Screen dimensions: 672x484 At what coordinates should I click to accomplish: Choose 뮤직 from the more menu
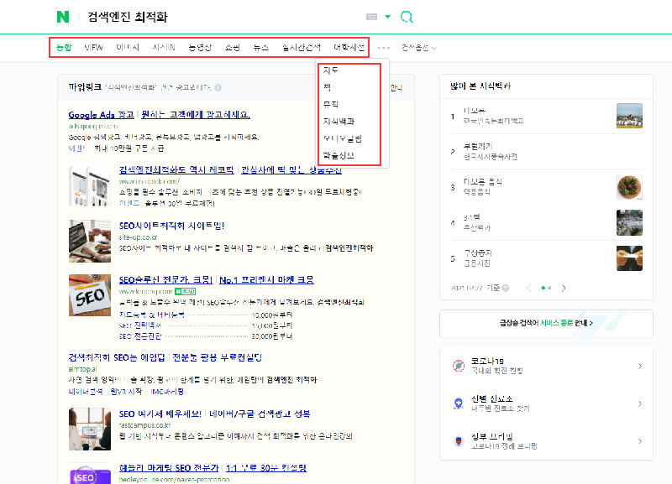click(x=330, y=104)
